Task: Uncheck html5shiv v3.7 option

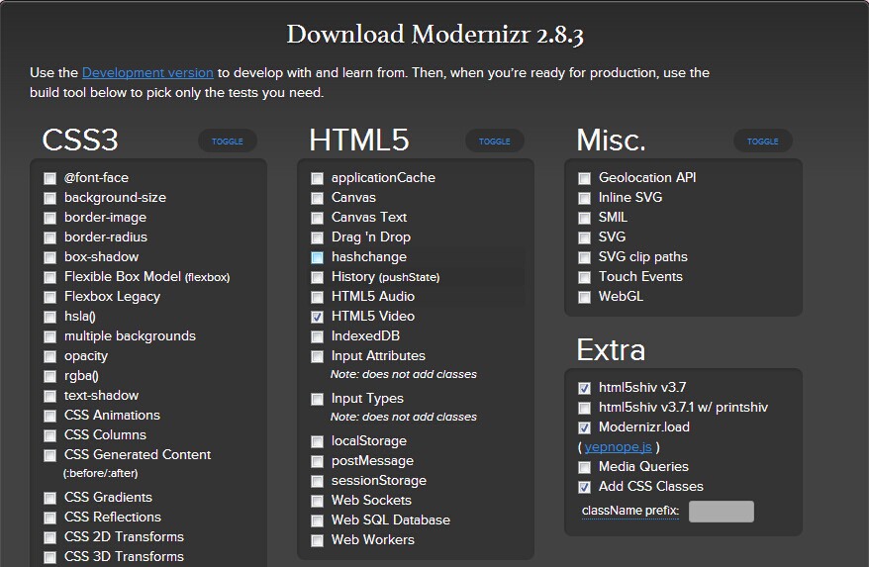Action: (x=584, y=388)
